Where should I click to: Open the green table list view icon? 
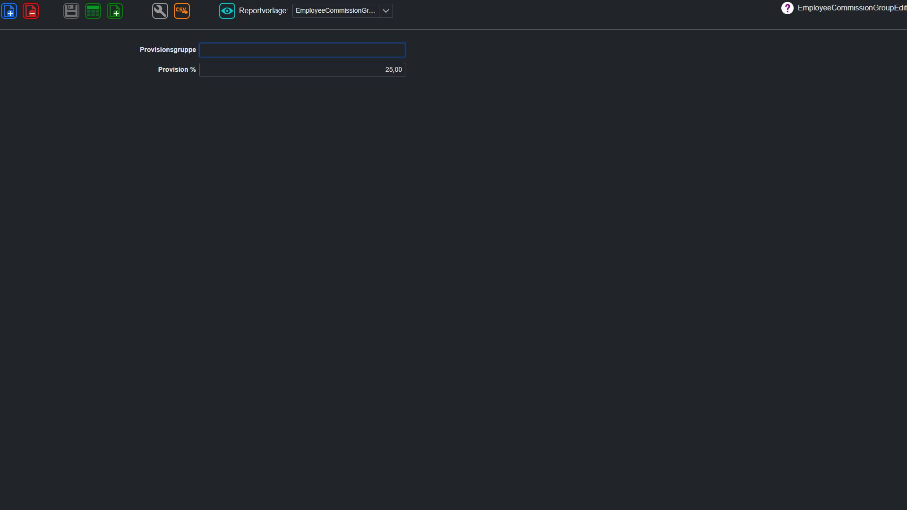click(x=93, y=11)
